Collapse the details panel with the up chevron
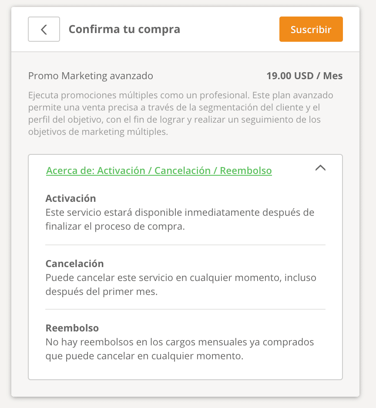This screenshot has width=376, height=408. [x=320, y=168]
